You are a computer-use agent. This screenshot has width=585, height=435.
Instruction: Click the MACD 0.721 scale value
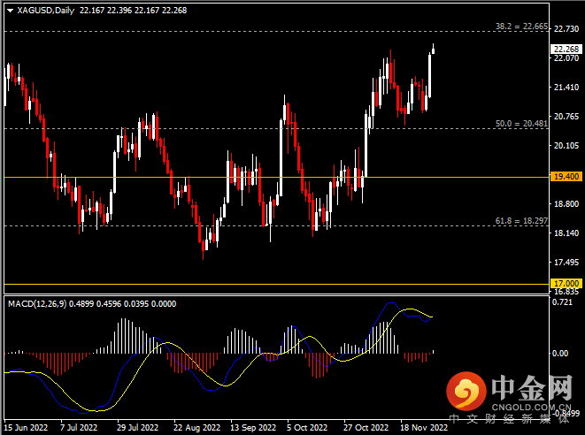pyautogui.click(x=562, y=303)
